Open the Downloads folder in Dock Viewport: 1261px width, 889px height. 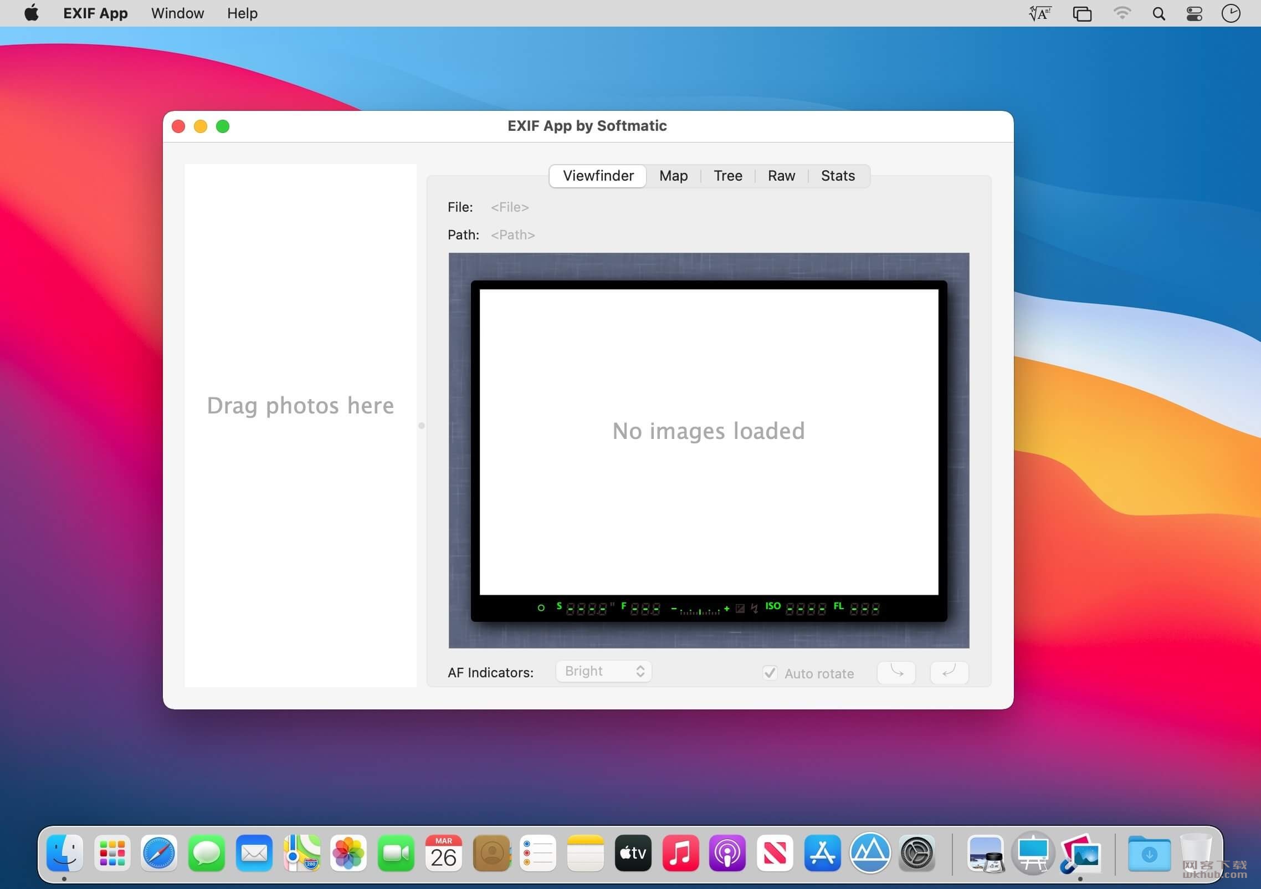1149,852
